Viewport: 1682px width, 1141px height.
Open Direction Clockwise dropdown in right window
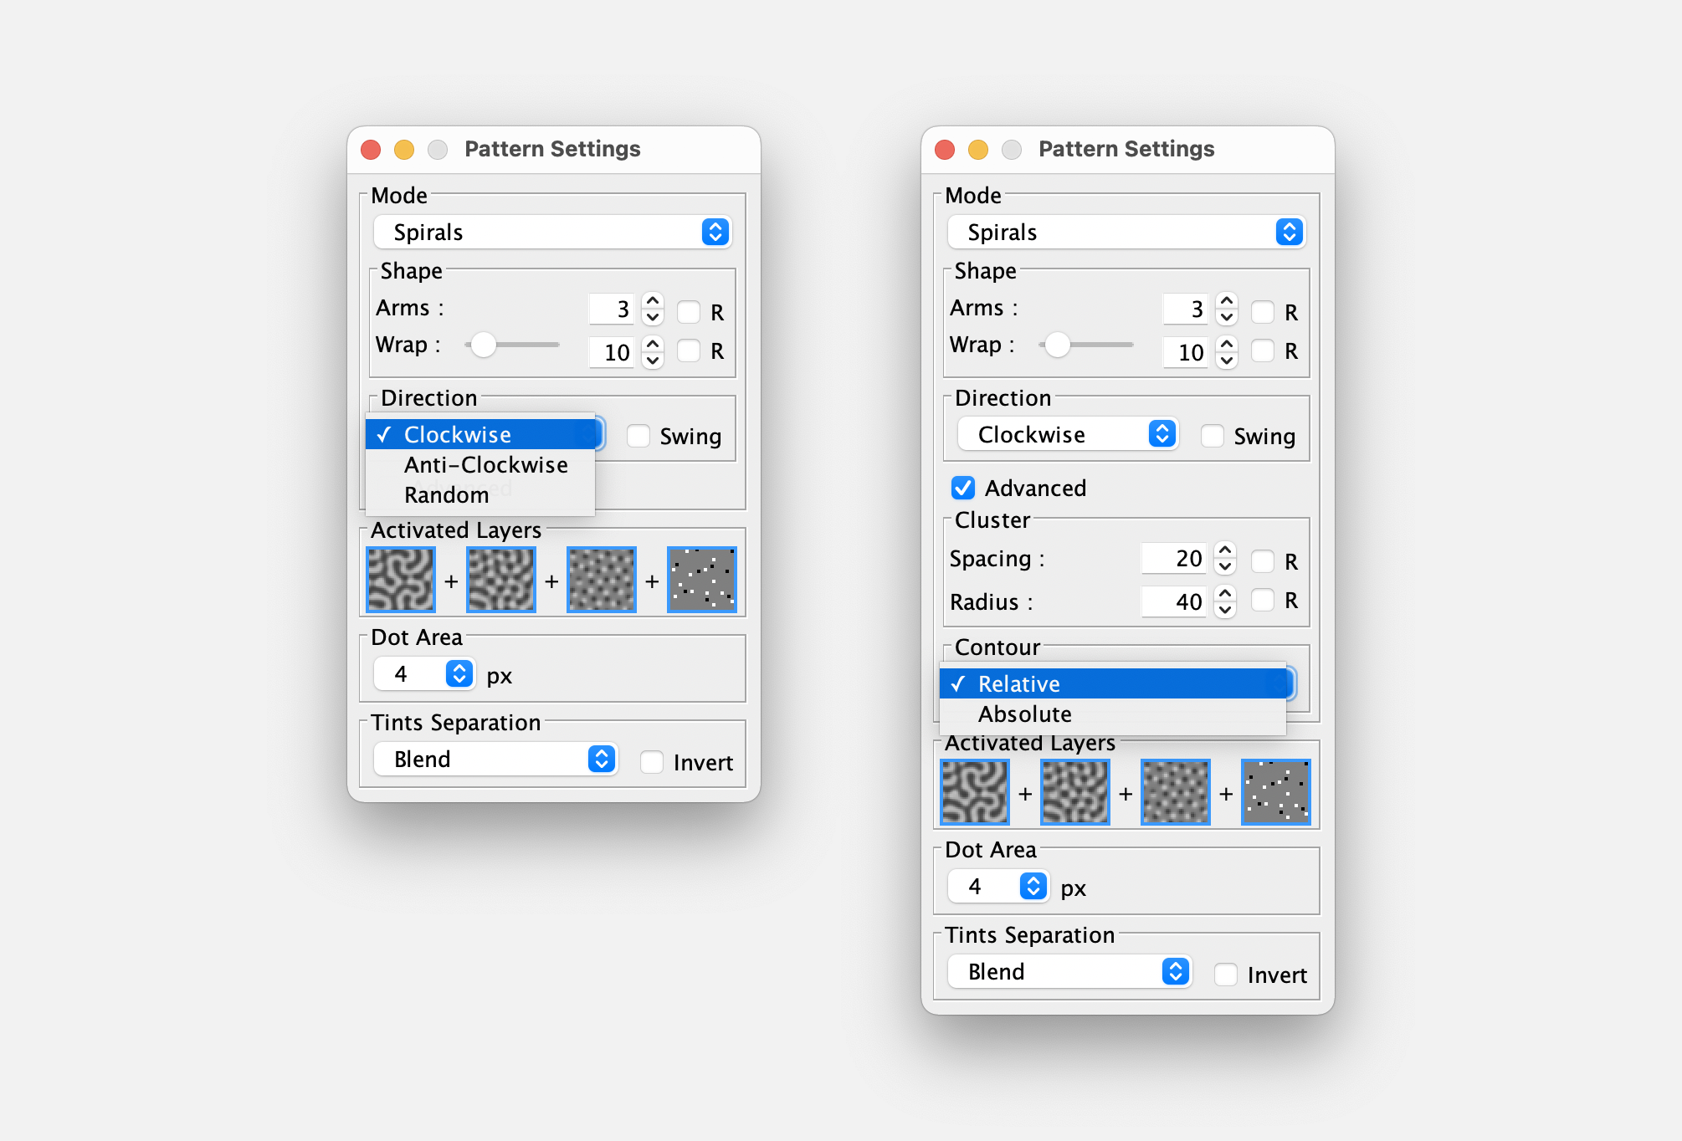pos(1067,434)
